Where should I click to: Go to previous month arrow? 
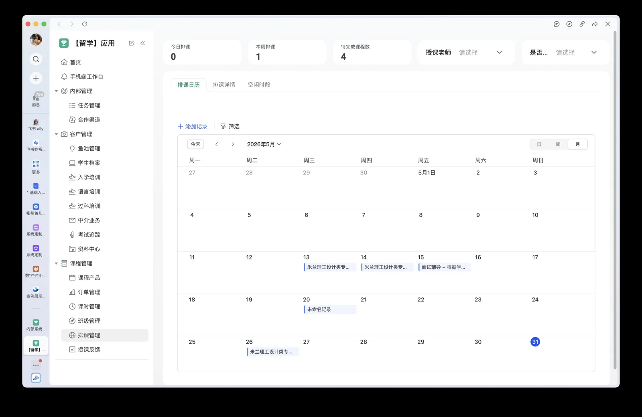click(217, 144)
